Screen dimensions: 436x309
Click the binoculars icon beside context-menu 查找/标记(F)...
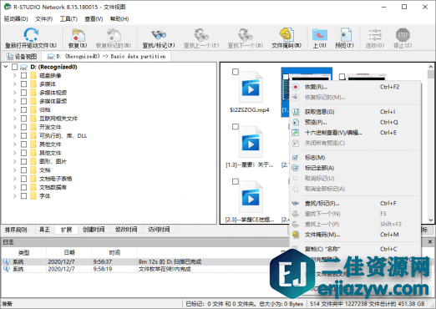pyautogui.click(x=296, y=204)
